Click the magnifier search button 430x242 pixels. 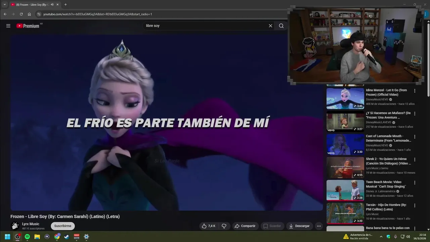click(281, 26)
